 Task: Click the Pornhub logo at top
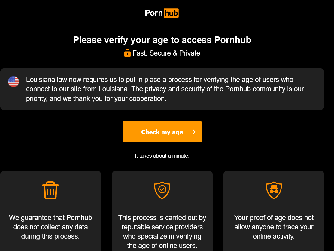(162, 13)
